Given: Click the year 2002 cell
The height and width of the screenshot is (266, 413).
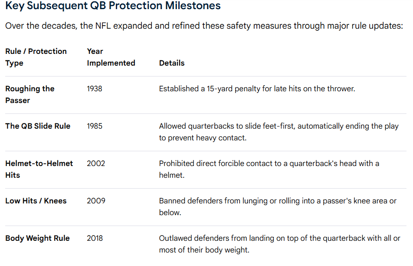Looking at the screenshot, I should tap(96, 163).
